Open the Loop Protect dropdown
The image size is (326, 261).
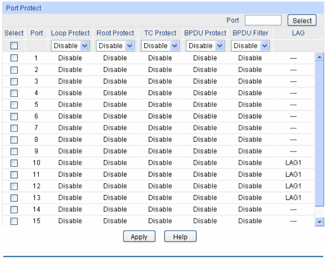(70, 46)
